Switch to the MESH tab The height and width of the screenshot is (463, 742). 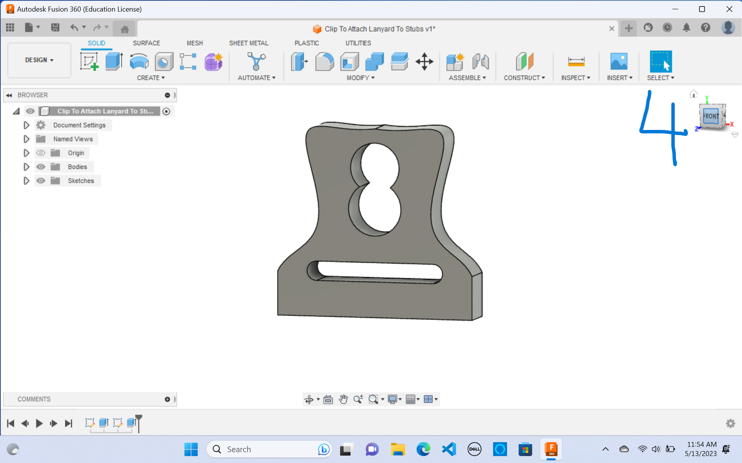tap(195, 43)
